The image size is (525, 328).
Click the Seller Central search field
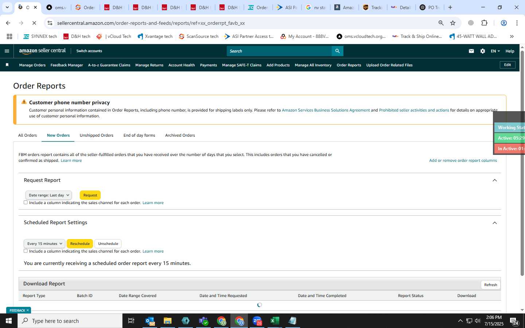click(279, 51)
